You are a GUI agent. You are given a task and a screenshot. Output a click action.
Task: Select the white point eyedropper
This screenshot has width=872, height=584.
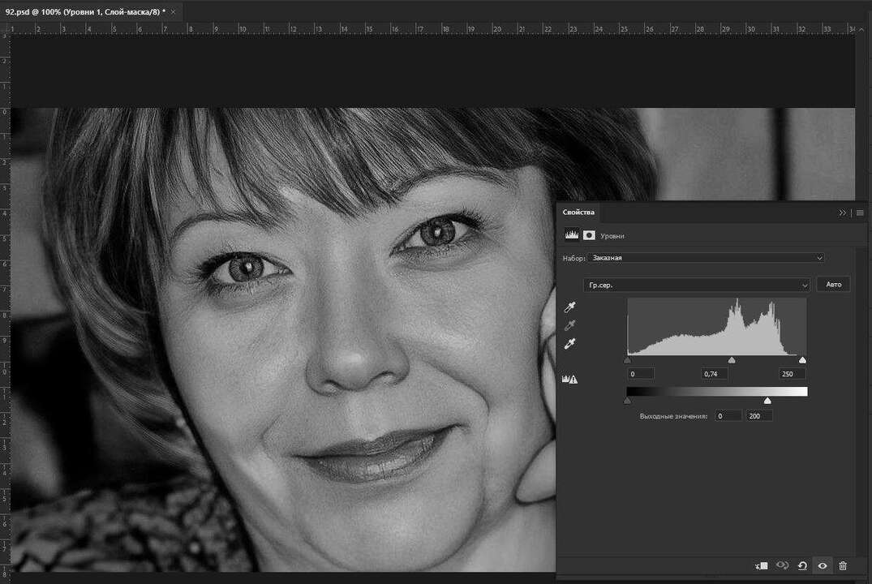coord(571,344)
